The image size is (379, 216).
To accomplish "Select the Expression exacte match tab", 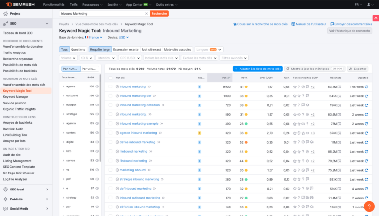I will click(126, 50).
